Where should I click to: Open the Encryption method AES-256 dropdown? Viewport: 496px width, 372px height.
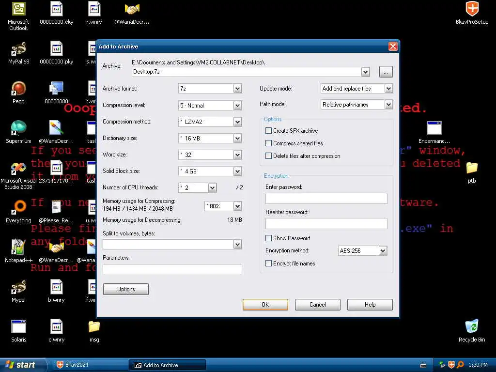[x=383, y=251]
